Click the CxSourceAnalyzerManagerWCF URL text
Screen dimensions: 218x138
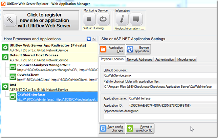[58, 70]
